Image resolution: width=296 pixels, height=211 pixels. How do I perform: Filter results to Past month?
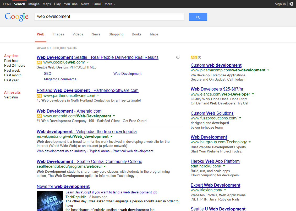pyautogui.click(x=13, y=75)
